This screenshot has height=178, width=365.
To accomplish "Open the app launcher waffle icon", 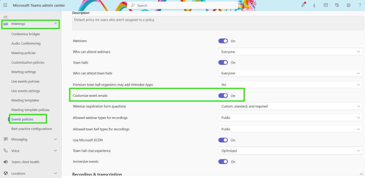I will pos(5,5).
